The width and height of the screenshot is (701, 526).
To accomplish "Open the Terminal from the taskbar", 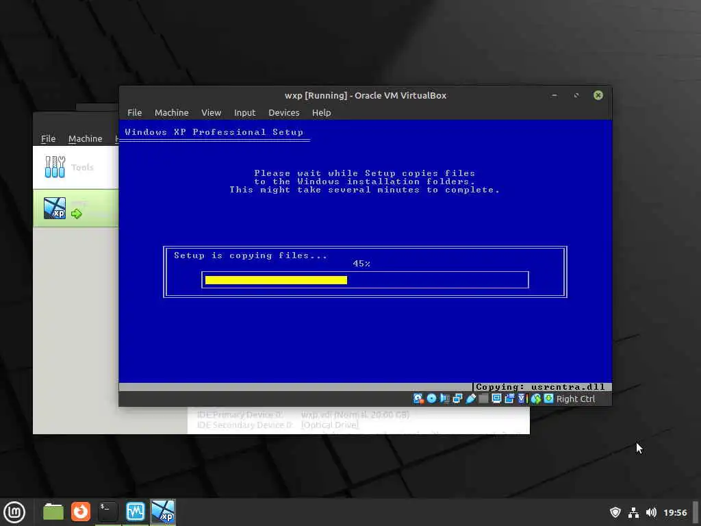I will pos(107,512).
